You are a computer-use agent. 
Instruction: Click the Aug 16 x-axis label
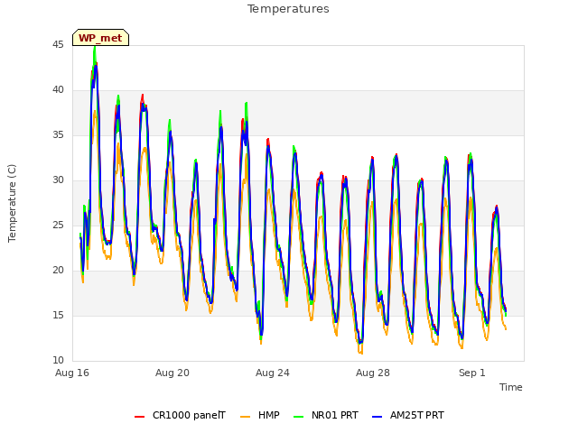coord(72,373)
